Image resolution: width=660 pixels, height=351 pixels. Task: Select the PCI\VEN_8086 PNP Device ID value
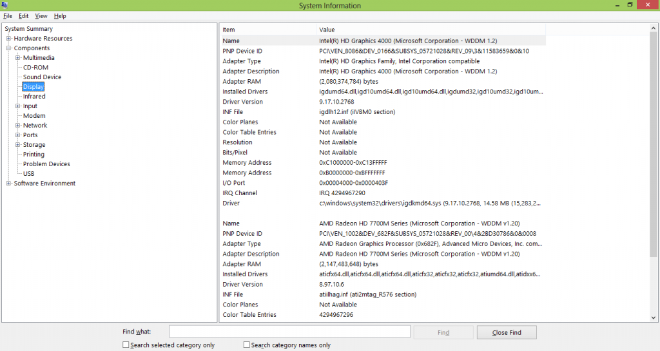click(424, 51)
